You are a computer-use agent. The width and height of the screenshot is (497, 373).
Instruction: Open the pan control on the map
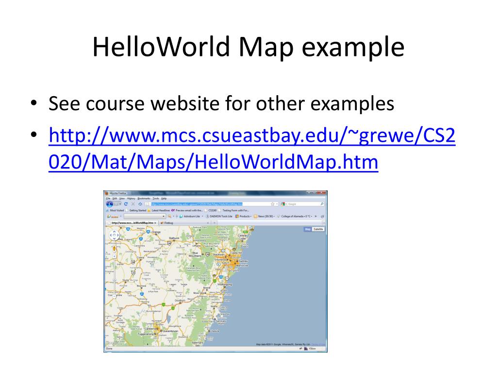114,235
